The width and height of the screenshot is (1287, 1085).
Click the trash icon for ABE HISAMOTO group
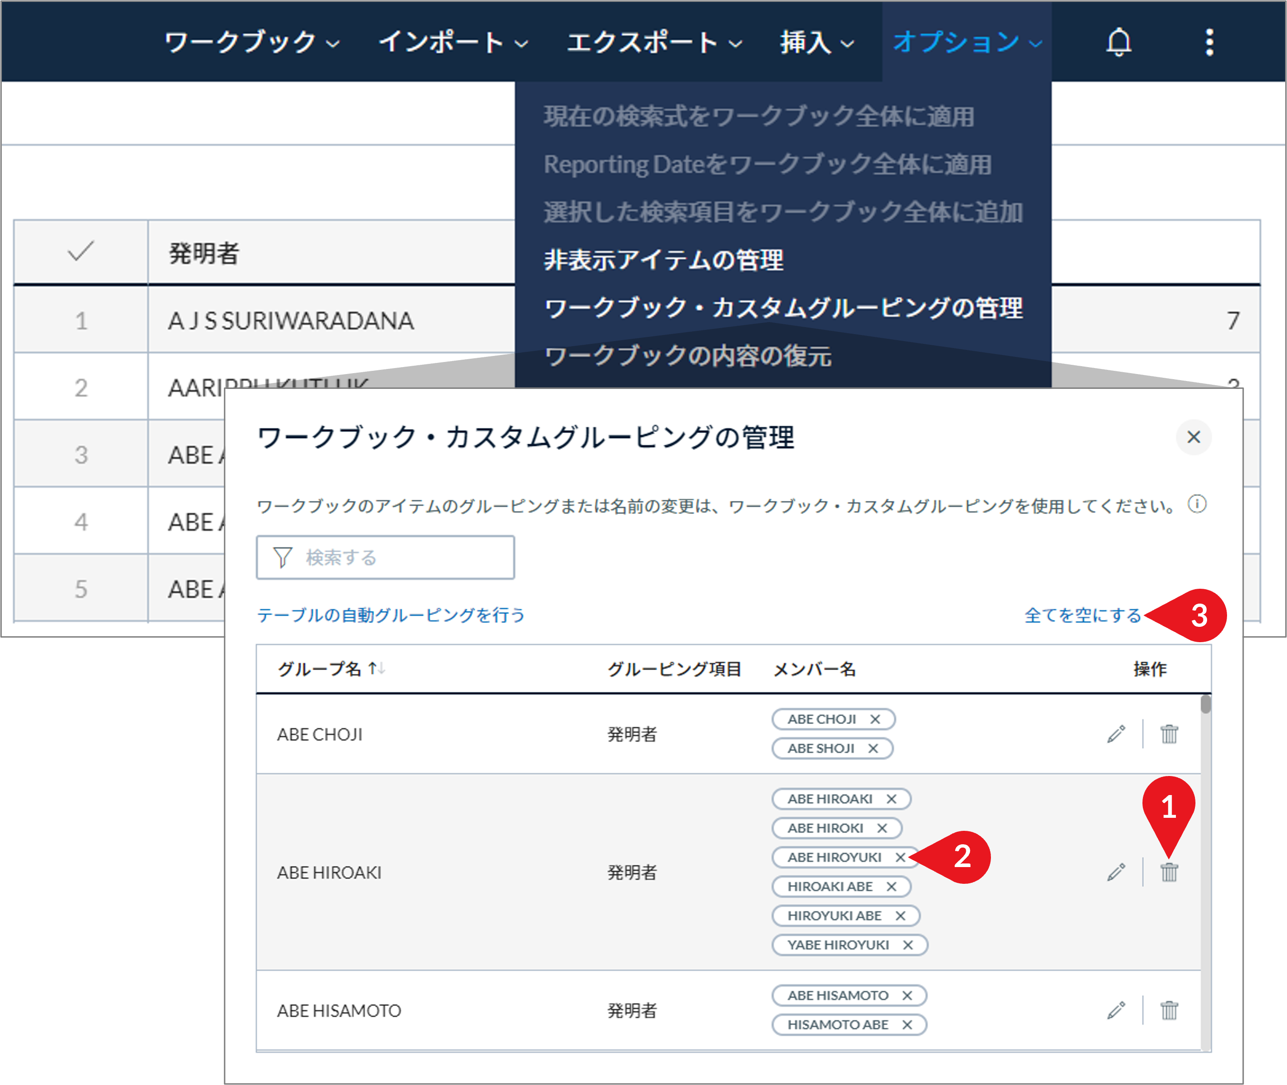point(1169,1010)
